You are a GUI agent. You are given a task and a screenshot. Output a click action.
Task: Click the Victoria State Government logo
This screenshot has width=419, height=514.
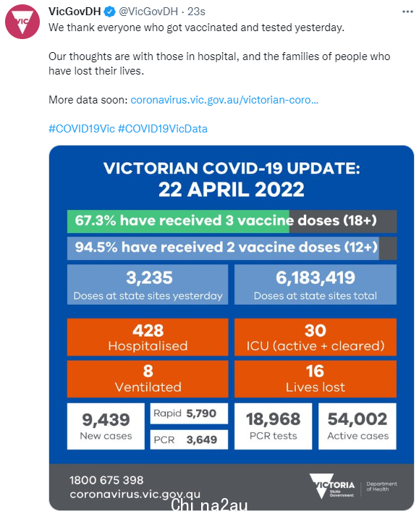[x=332, y=486]
